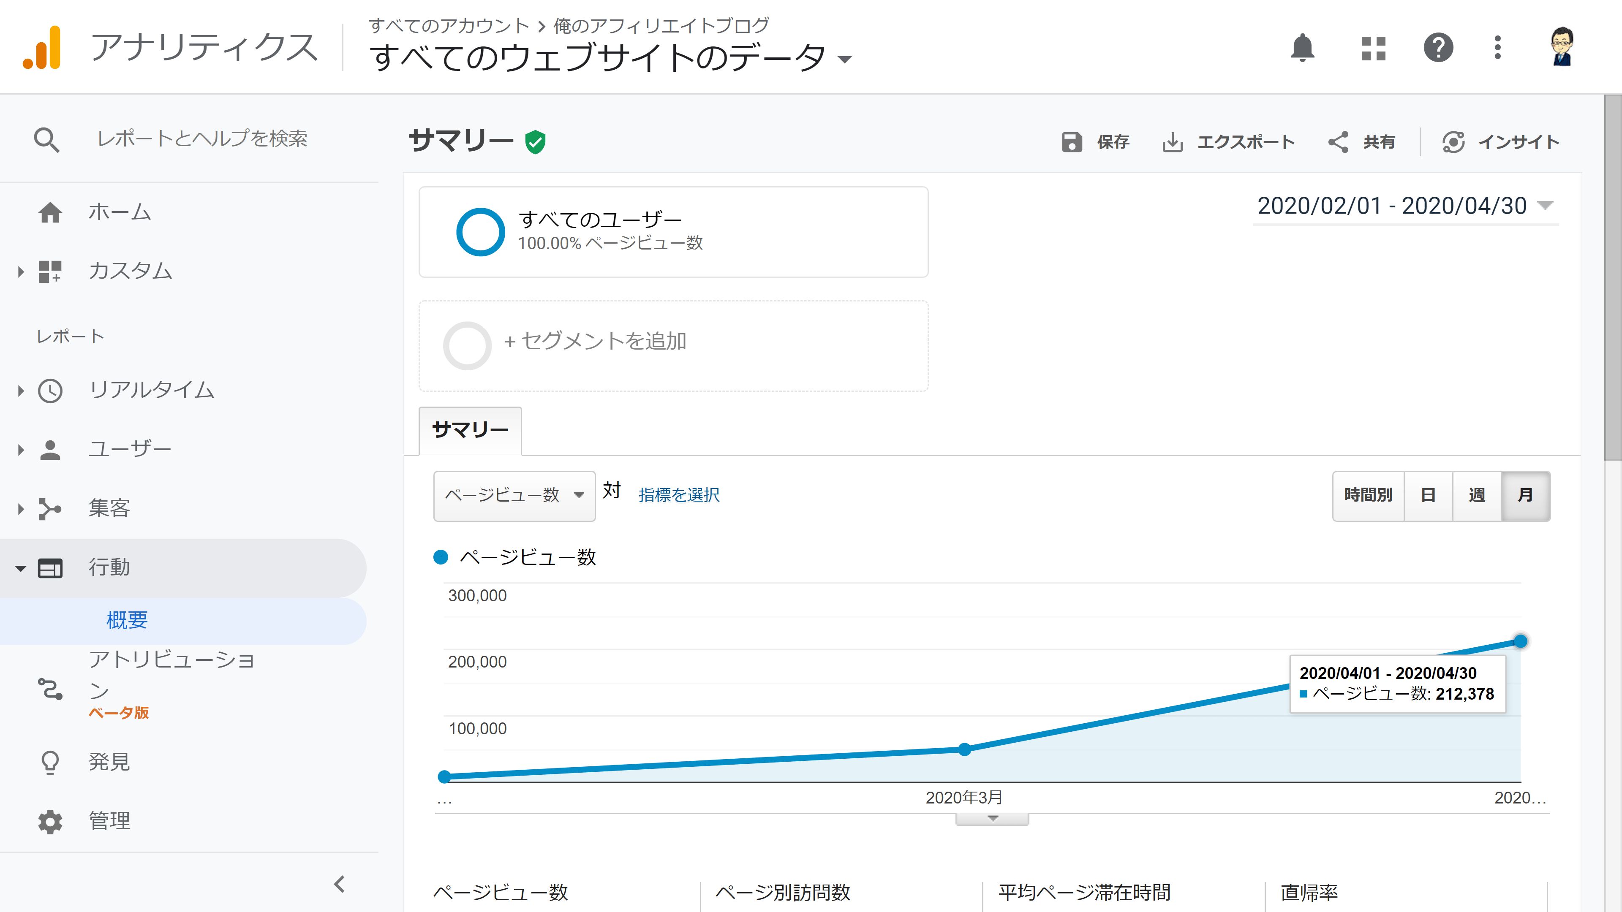This screenshot has height=912, width=1622.
Task: Open 概要 under the 行動 menu
Action: (127, 621)
